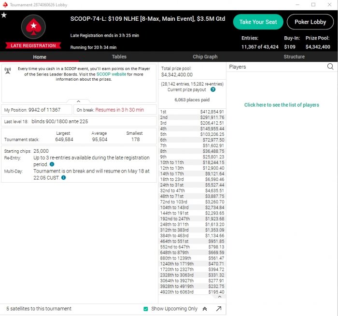Select the 24th to 31st payout row

(192, 185)
